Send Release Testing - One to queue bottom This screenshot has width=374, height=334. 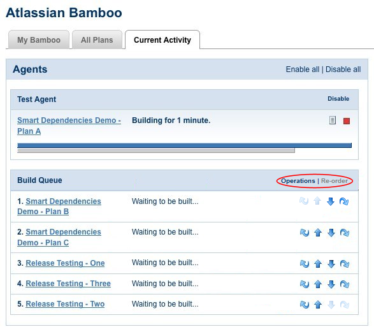(x=345, y=264)
